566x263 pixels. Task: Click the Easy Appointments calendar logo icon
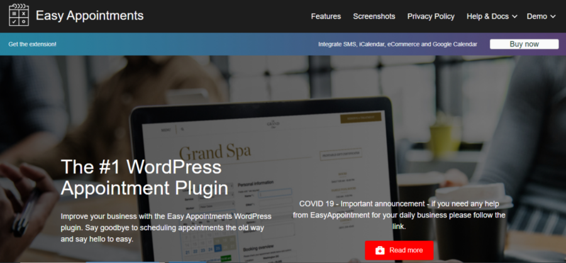pos(19,15)
